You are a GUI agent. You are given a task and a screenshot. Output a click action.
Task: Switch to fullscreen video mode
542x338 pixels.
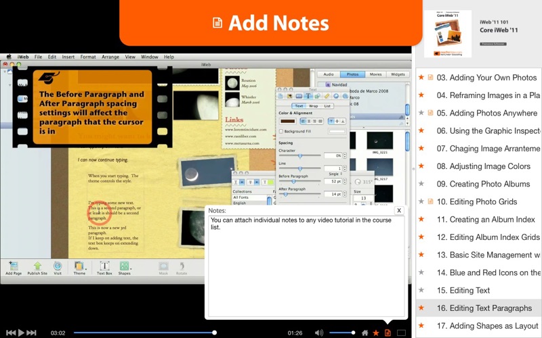pyautogui.click(x=401, y=333)
